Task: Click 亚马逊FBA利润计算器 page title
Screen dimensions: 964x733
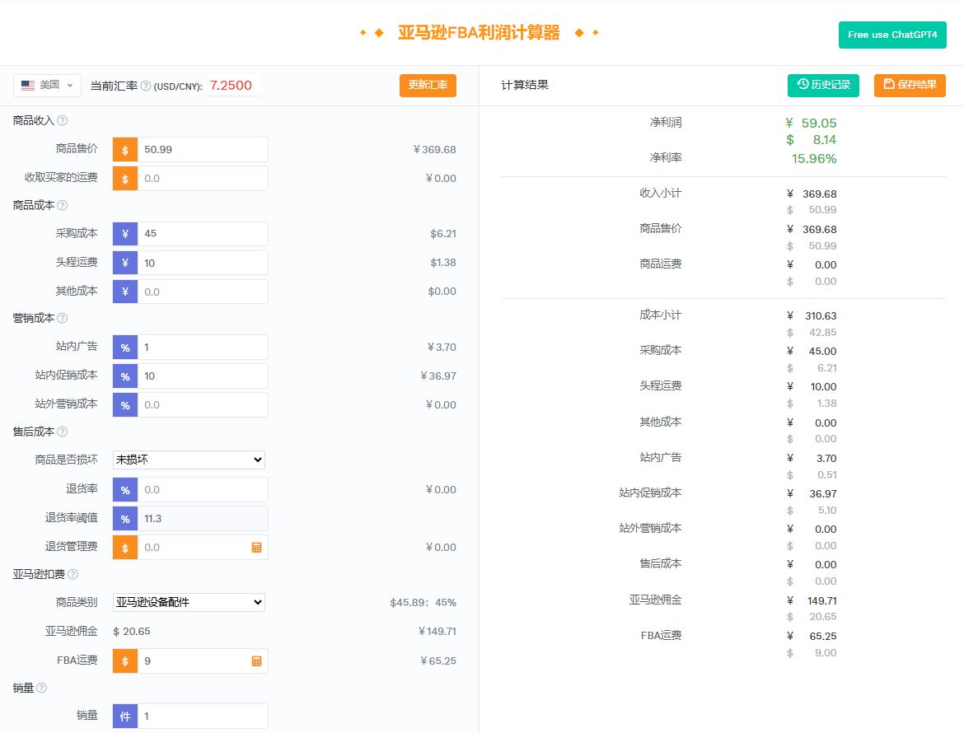Action: click(x=479, y=33)
